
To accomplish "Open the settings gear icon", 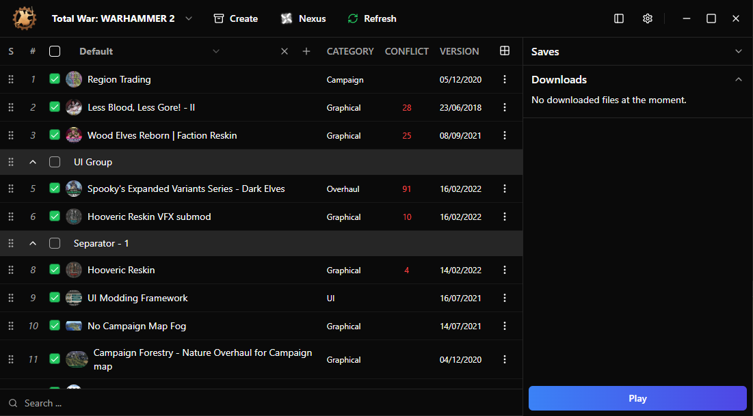I will coord(648,18).
